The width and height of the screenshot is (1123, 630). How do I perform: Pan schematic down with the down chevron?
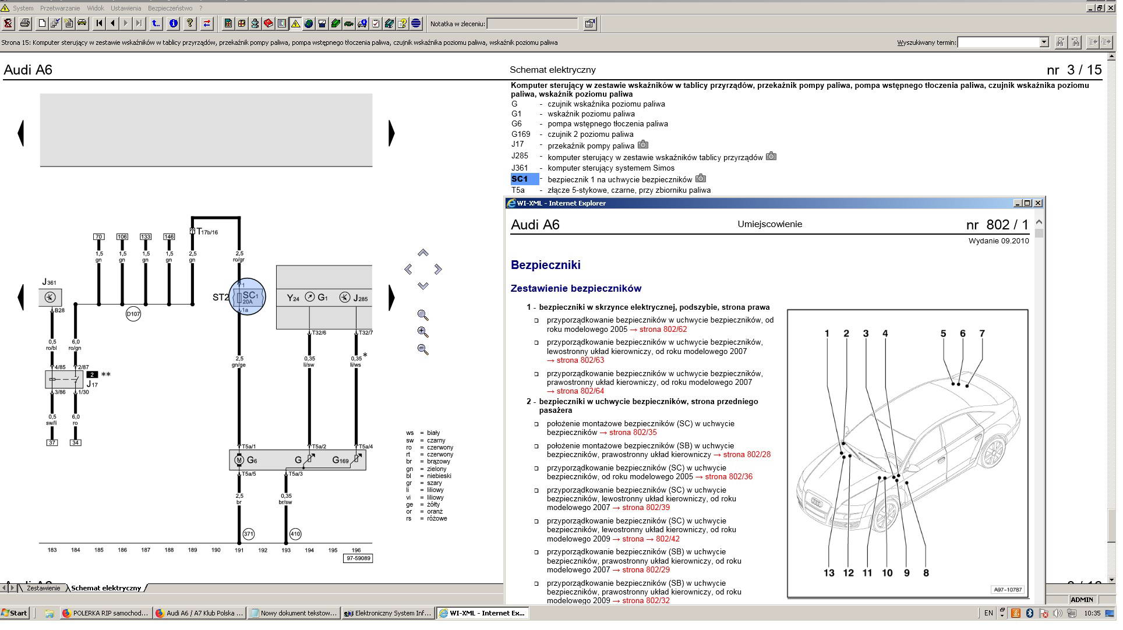(x=423, y=286)
